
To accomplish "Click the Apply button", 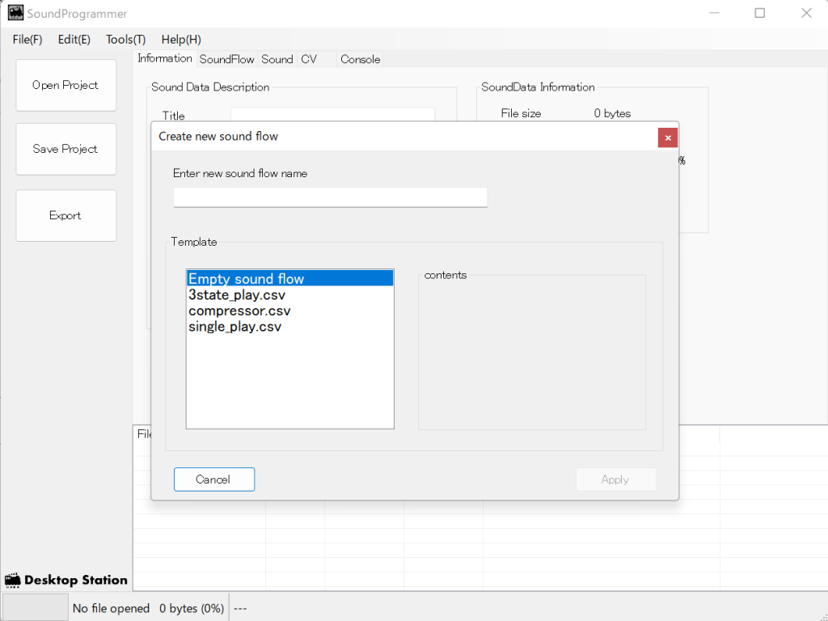I will 615,479.
